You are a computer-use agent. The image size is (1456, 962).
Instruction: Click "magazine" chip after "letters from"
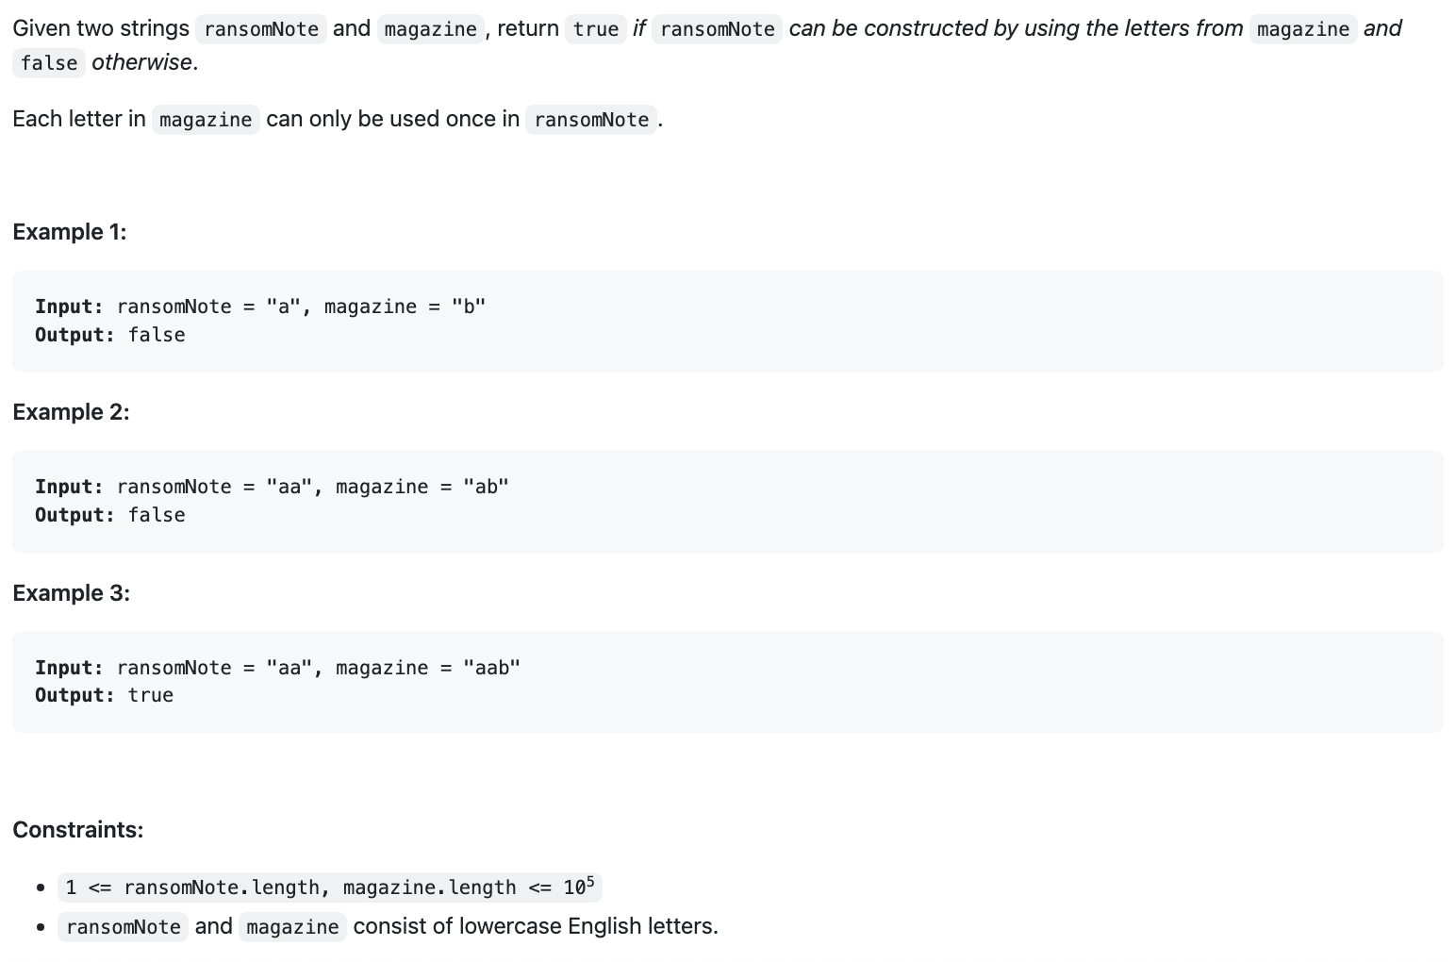1303,29
